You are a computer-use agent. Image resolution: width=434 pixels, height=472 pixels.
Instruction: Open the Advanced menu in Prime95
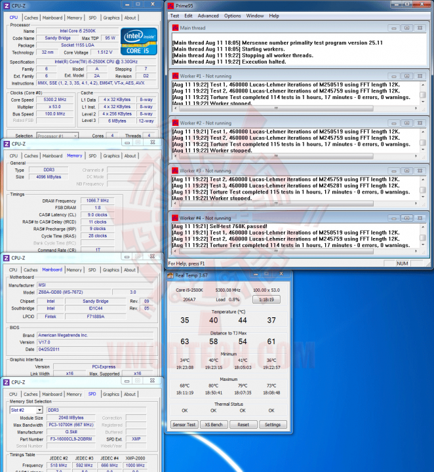click(208, 16)
